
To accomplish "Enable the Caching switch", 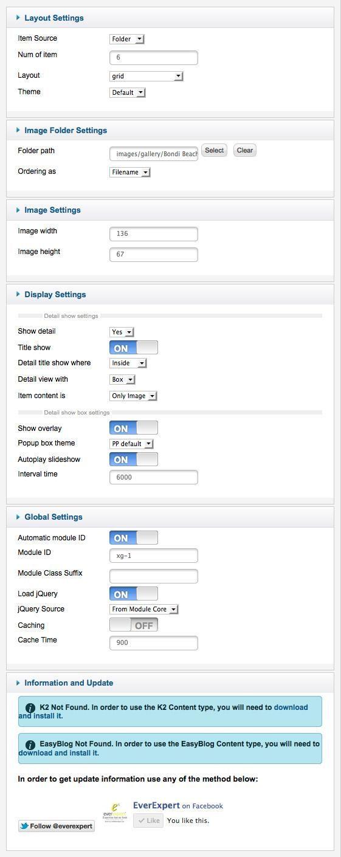I will [134, 625].
